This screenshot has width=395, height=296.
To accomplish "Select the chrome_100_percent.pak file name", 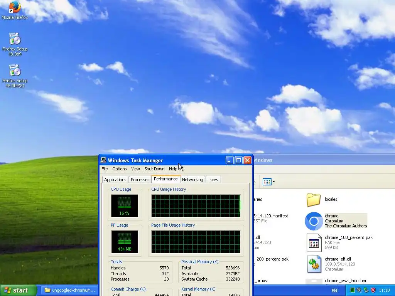I will (349, 237).
